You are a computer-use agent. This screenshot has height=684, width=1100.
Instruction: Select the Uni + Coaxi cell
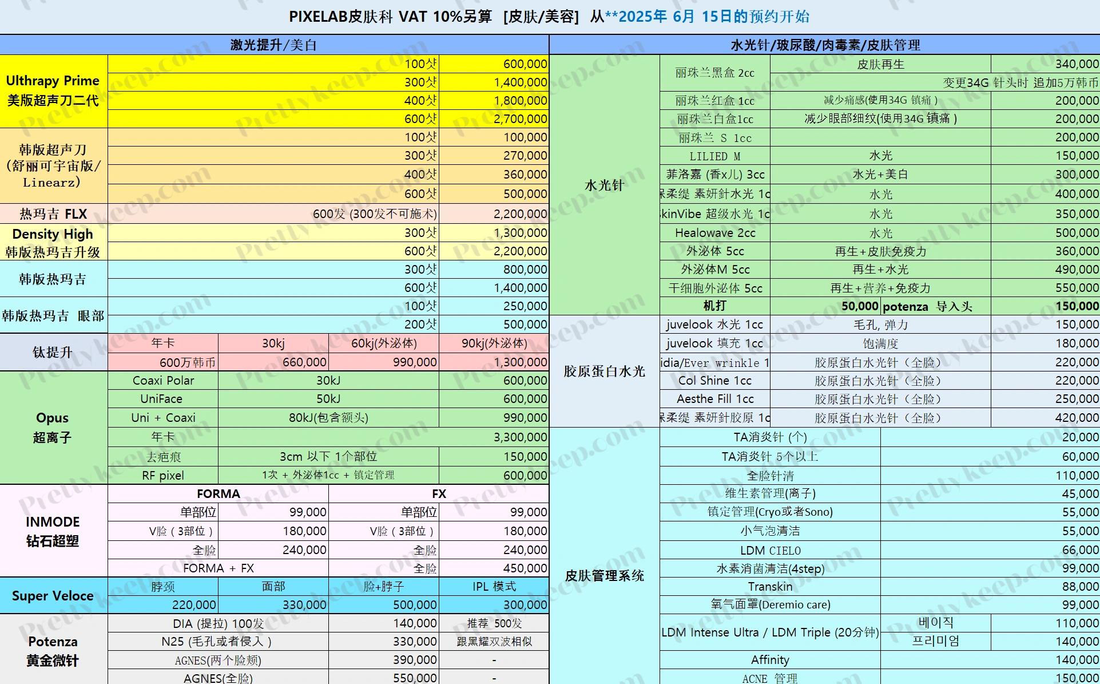point(163,418)
